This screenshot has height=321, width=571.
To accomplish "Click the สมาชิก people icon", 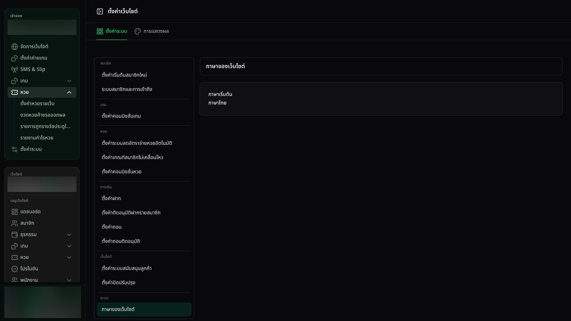I will point(15,223).
